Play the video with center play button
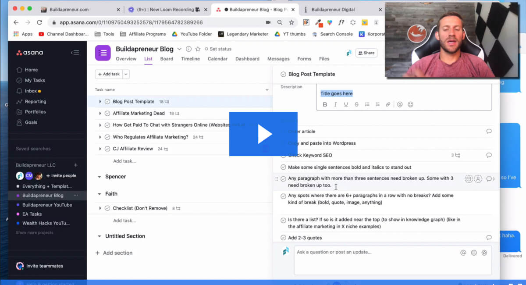526x285 pixels. [x=263, y=134]
